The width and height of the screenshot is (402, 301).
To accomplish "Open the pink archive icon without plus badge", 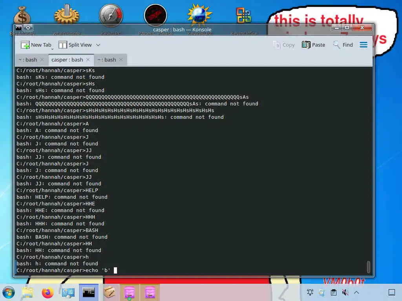I will 150,292.
